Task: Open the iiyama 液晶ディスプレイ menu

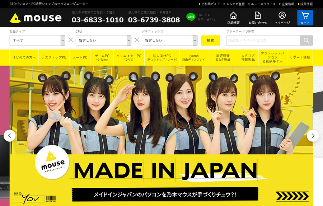Action: point(194,57)
